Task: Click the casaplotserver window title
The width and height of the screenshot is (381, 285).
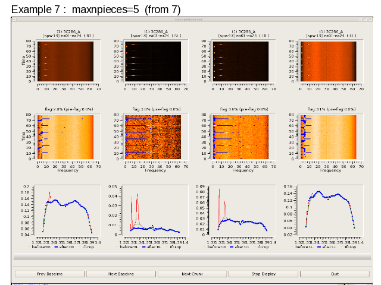Action: click(189, 20)
